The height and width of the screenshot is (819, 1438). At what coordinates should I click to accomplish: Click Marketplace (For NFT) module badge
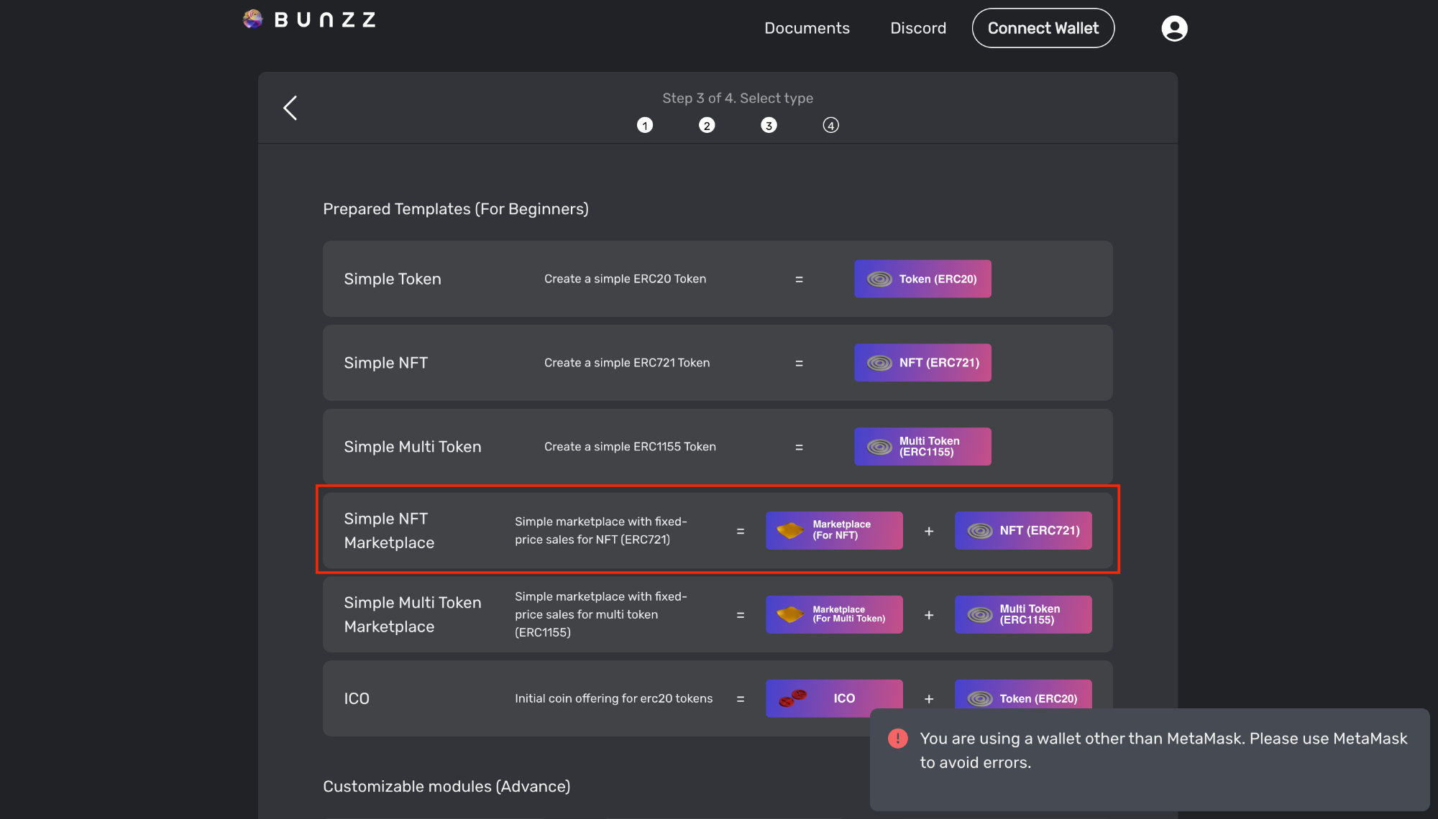point(834,531)
